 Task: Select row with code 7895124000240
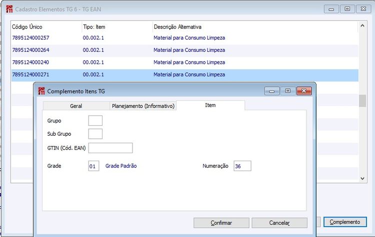184,62
